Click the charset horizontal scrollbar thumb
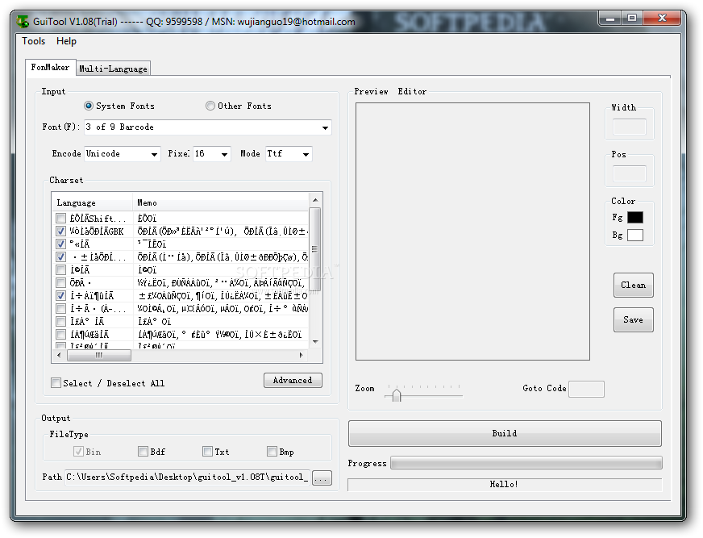The image size is (703, 538). (99, 355)
